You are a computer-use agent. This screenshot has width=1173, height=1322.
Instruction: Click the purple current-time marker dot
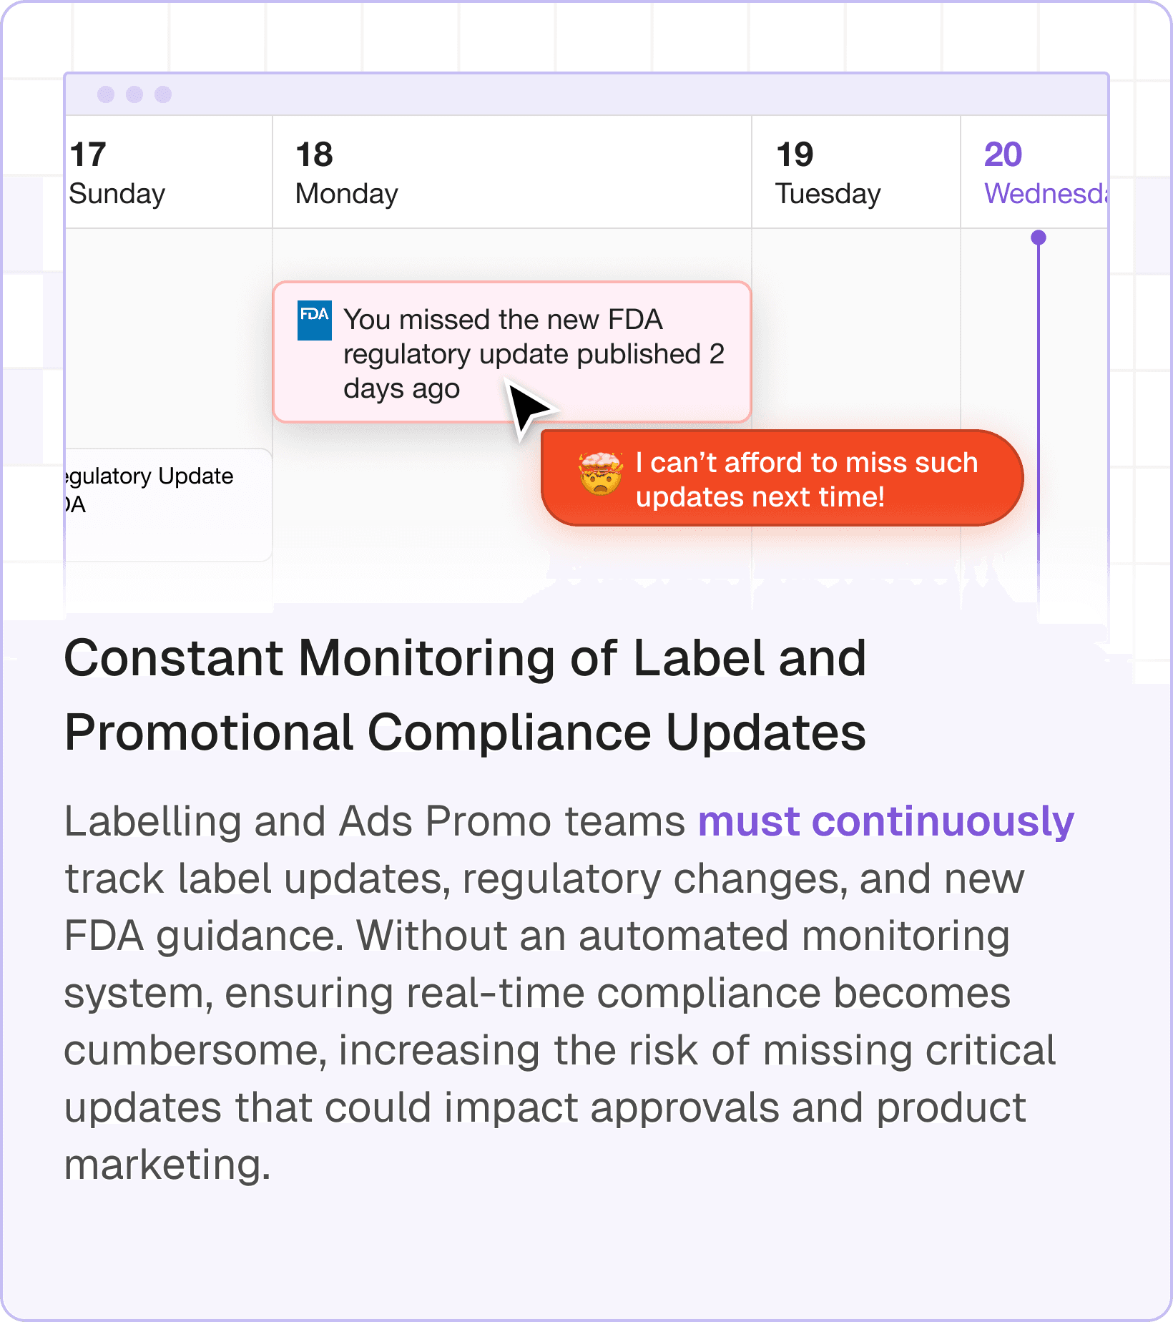tap(1039, 238)
